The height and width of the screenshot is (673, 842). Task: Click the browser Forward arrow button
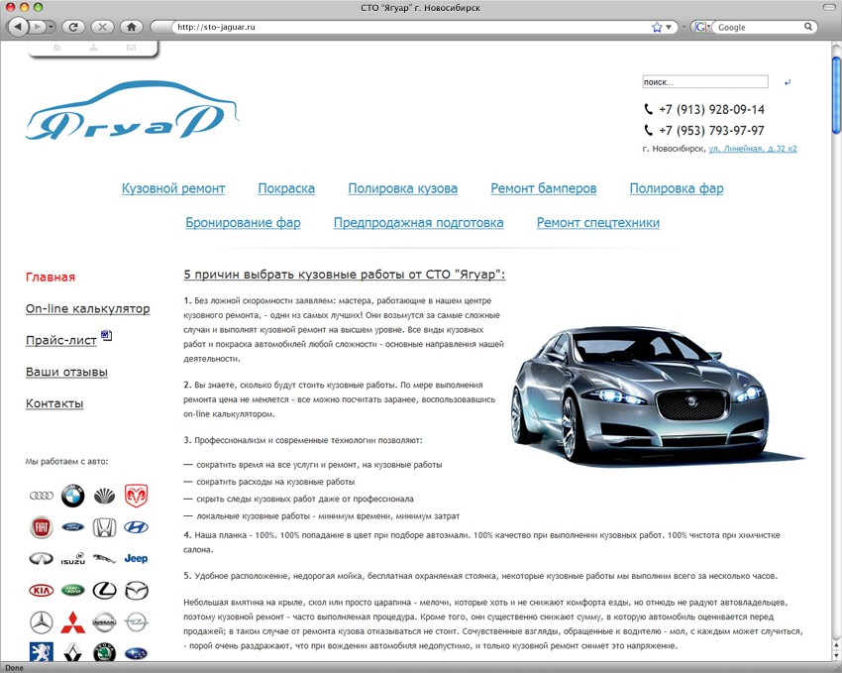(37, 27)
